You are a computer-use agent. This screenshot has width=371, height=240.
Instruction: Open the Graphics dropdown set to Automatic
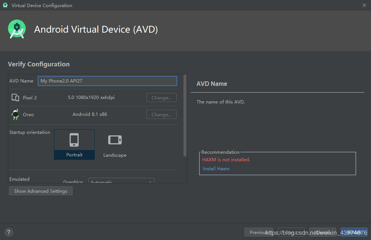[121, 181]
